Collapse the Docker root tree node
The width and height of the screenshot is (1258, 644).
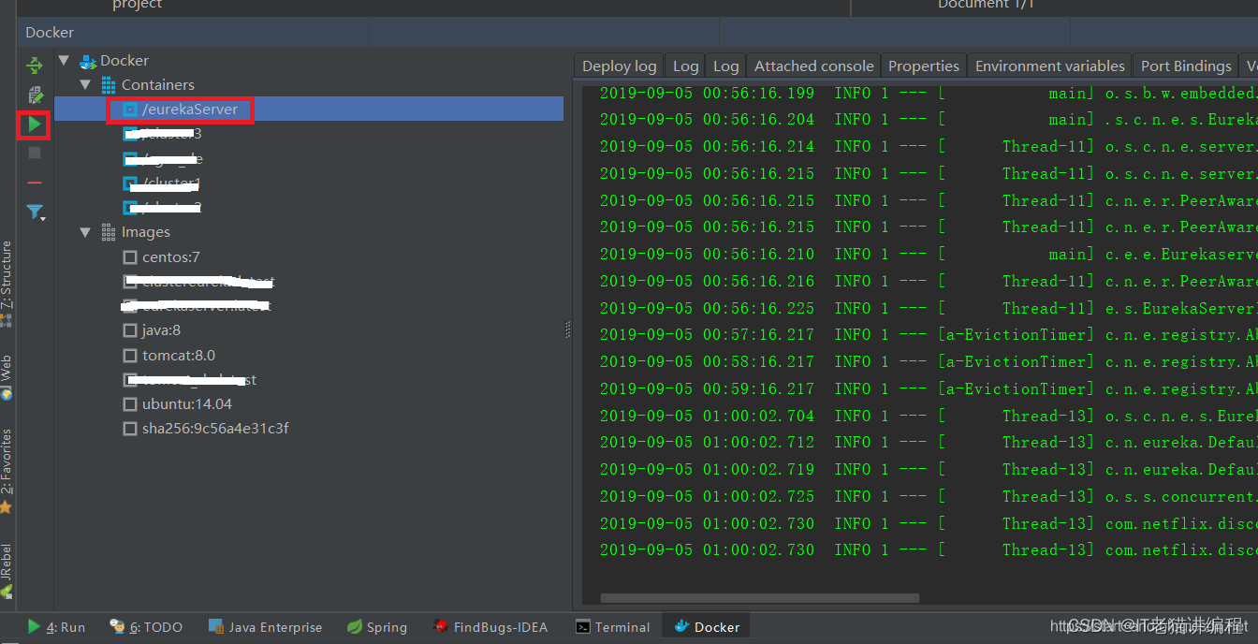click(65, 61)
